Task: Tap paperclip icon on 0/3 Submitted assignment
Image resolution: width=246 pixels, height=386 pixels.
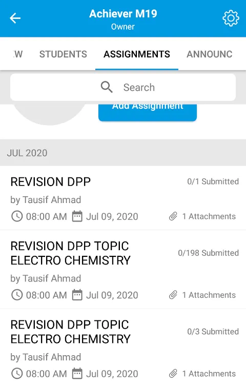Action: pos(173,374)
